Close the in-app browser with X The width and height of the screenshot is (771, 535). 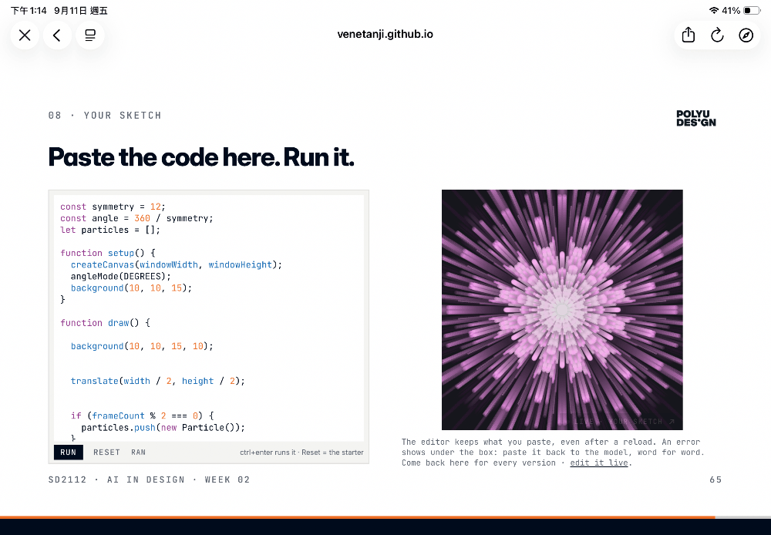tap(25, 35)
